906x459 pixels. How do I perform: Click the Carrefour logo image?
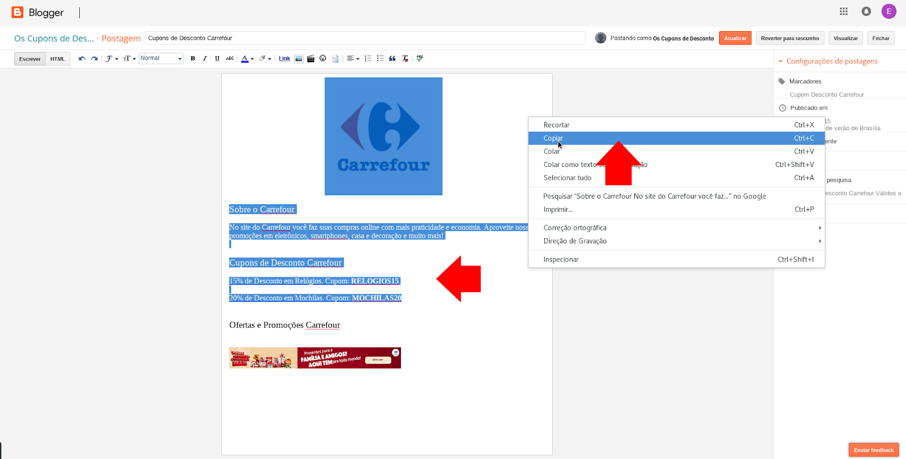click(383, 136)
